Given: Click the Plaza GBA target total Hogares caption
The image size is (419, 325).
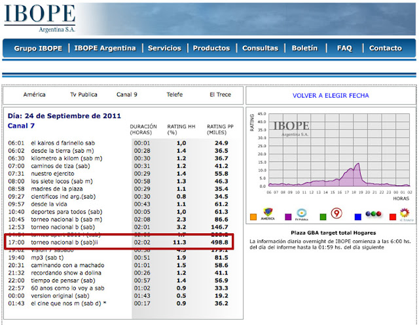Looking at the screenshot, I should pyautogui.click(x=333, y=233).
